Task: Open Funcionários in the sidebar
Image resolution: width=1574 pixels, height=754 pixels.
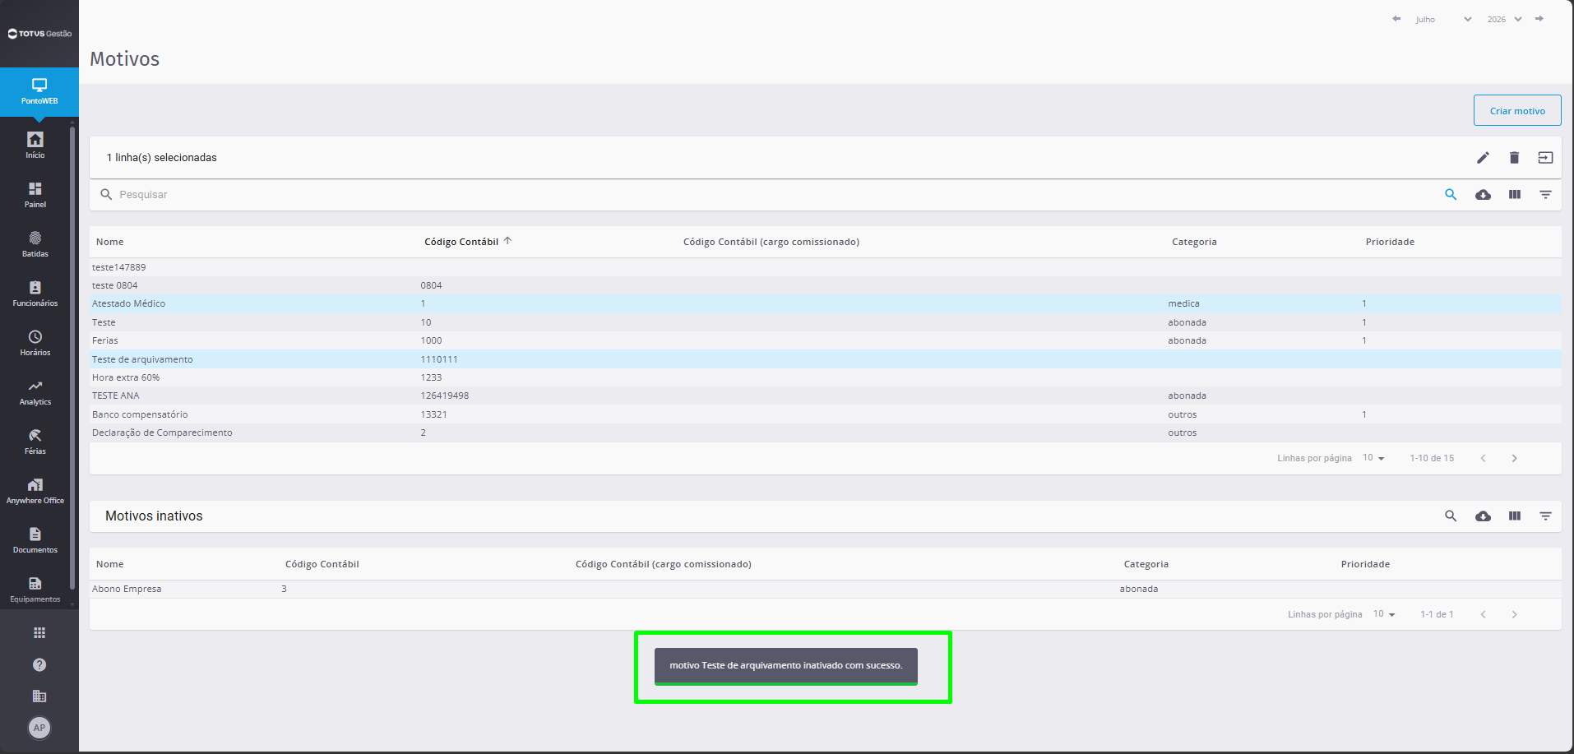Action: (x=35, y=294)
